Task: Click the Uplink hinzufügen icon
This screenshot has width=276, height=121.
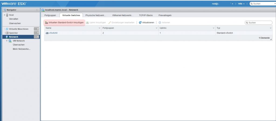Action: [87, 23]
